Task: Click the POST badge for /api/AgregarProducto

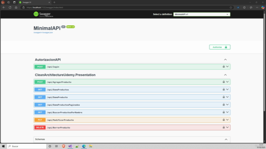Action: coord(40,82)
